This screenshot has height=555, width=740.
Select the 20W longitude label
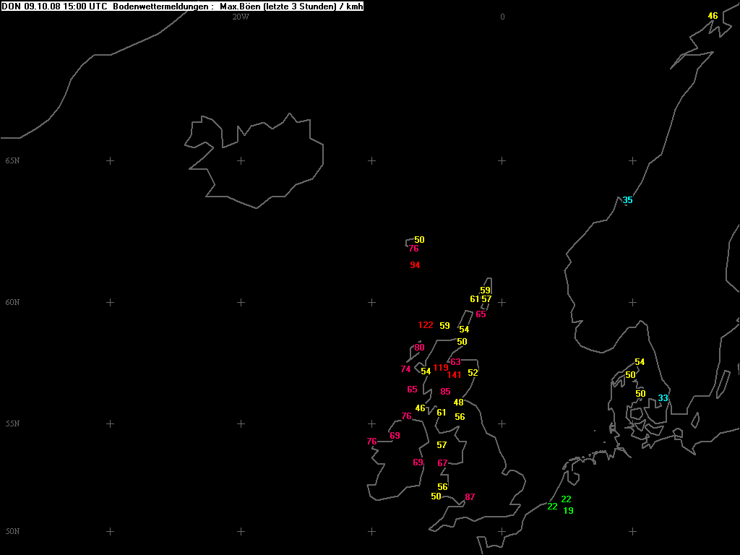point(241,17)
